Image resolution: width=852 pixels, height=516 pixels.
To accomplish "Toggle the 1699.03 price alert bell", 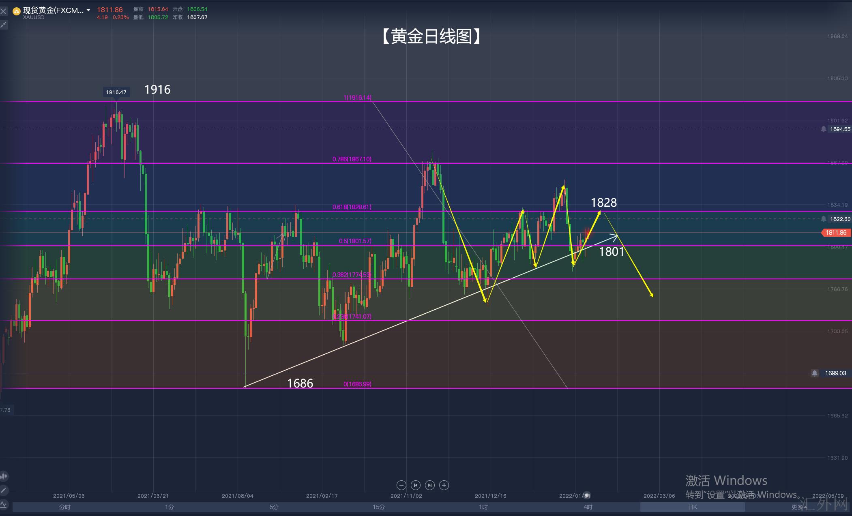I will click(815, 373).
